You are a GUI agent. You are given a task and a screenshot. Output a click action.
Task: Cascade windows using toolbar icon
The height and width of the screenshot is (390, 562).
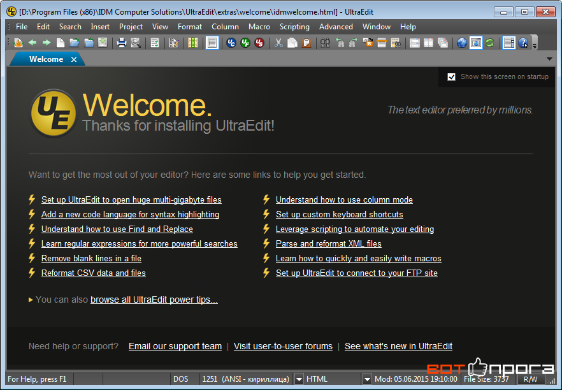(x=443, y=43)
